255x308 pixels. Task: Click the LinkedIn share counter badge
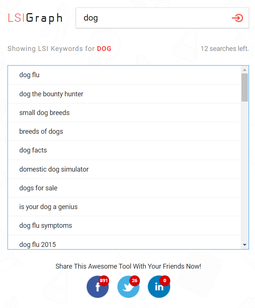pos(165,280)
